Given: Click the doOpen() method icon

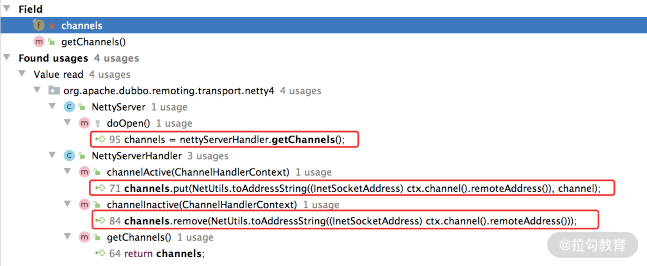Looking at the screenshot, I should click(x=84, y=123).
